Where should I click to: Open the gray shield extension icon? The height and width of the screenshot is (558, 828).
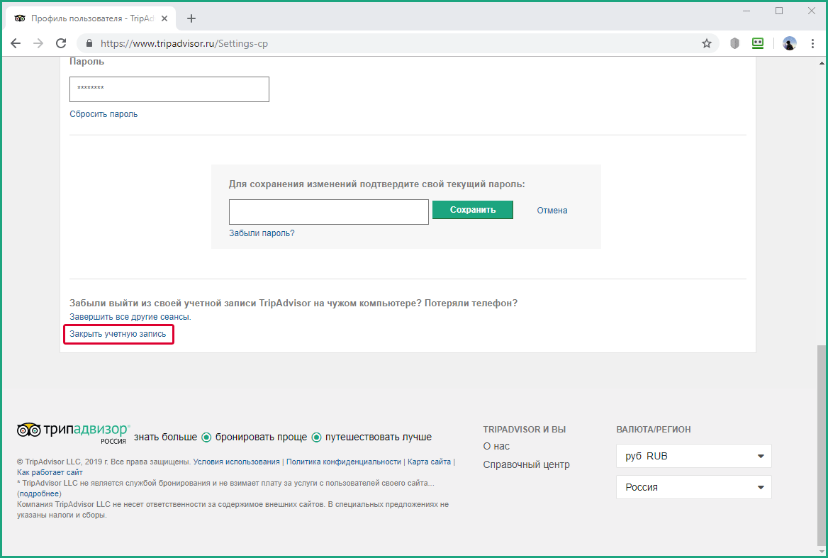734,43
